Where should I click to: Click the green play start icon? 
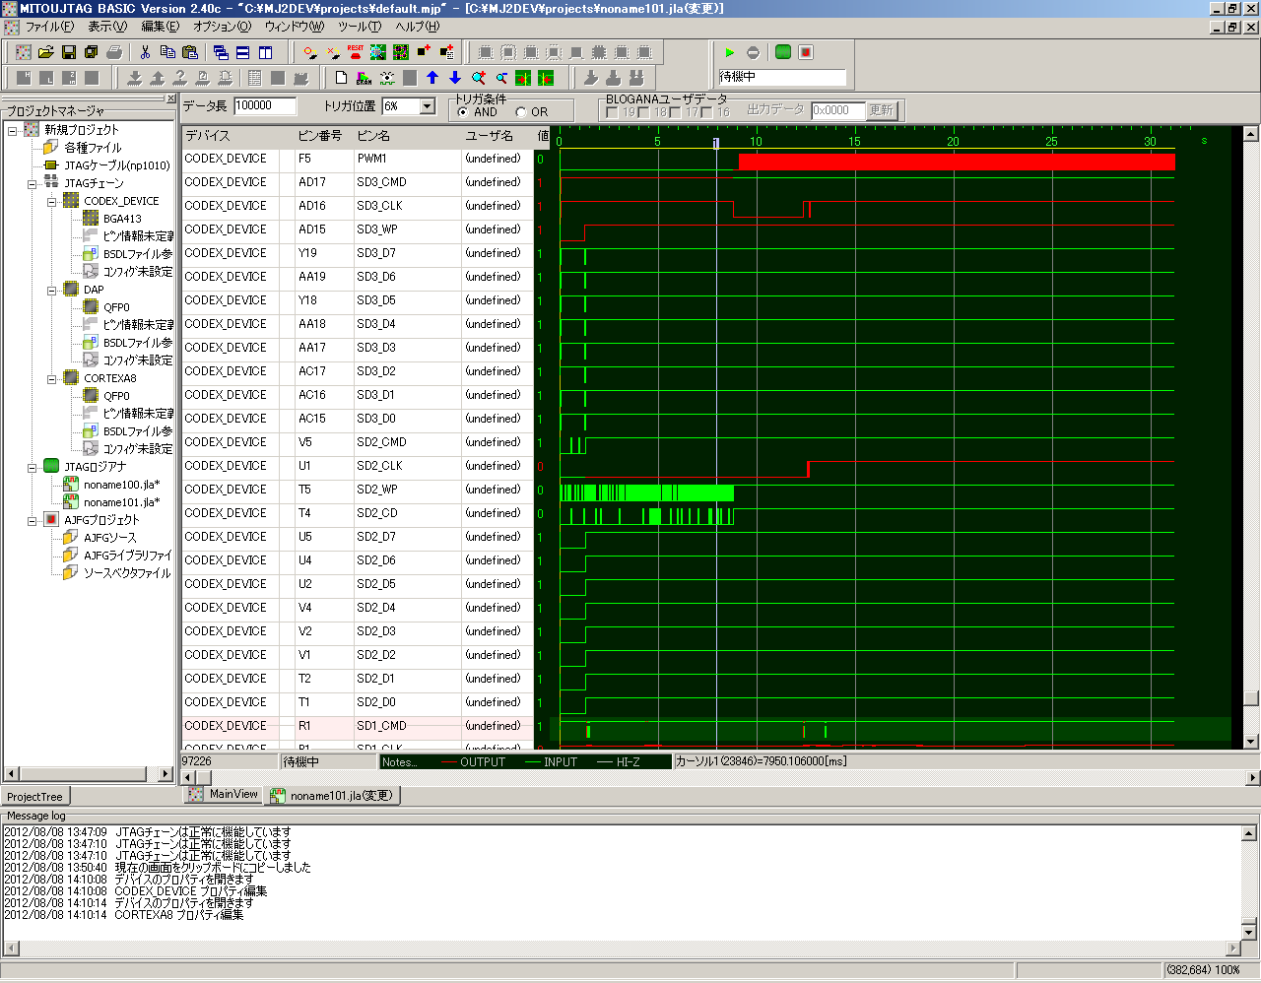[x=730, y=52]
